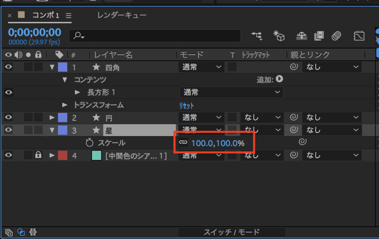Viewport: 379px width, 239px height.
Task: Collapse the コンテンツ group
Action: 64,80
